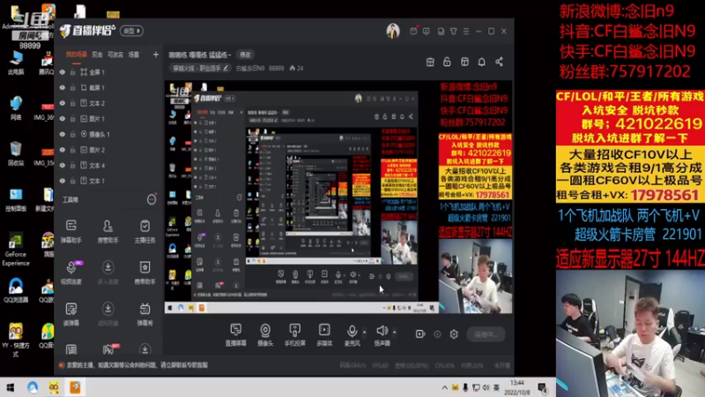Screen dimensions: 705x397
Task: Open the 房管助手 tool
Action: click(108, 231)
